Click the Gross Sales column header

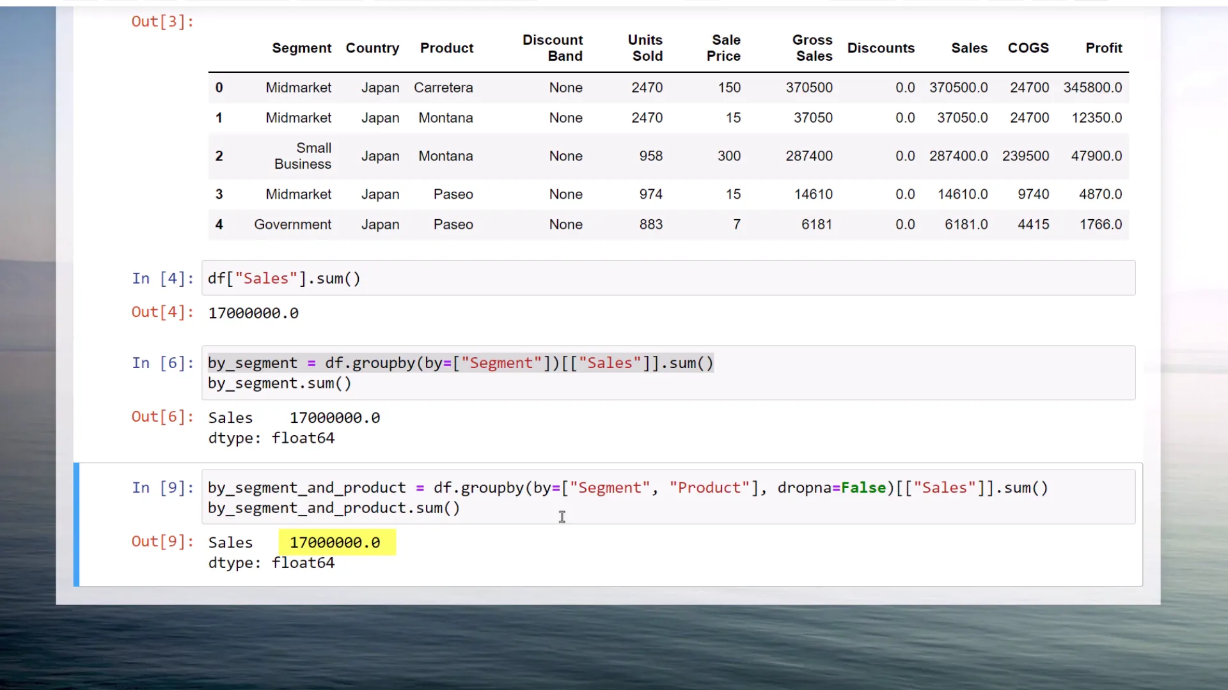(812, 48)
